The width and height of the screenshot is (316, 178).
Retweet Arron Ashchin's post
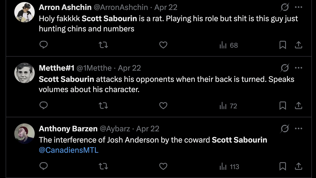(x=103, y=45)
